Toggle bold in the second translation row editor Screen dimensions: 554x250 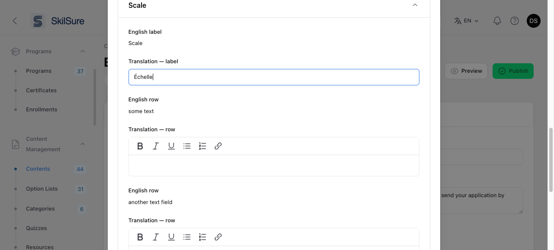[x=140, y=237]
